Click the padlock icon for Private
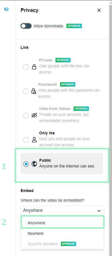The width and height of the screenshot is (112, 256). [x=34, y=67]
